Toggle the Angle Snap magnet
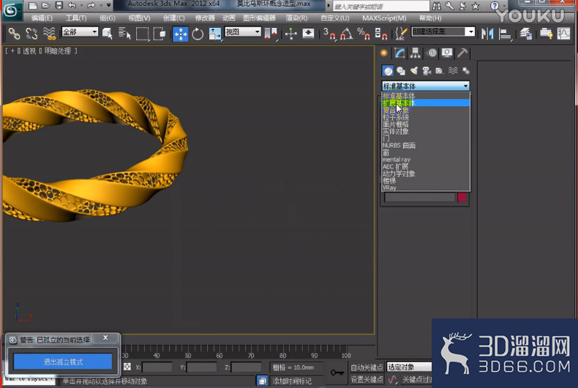 (x=346, y=34)
